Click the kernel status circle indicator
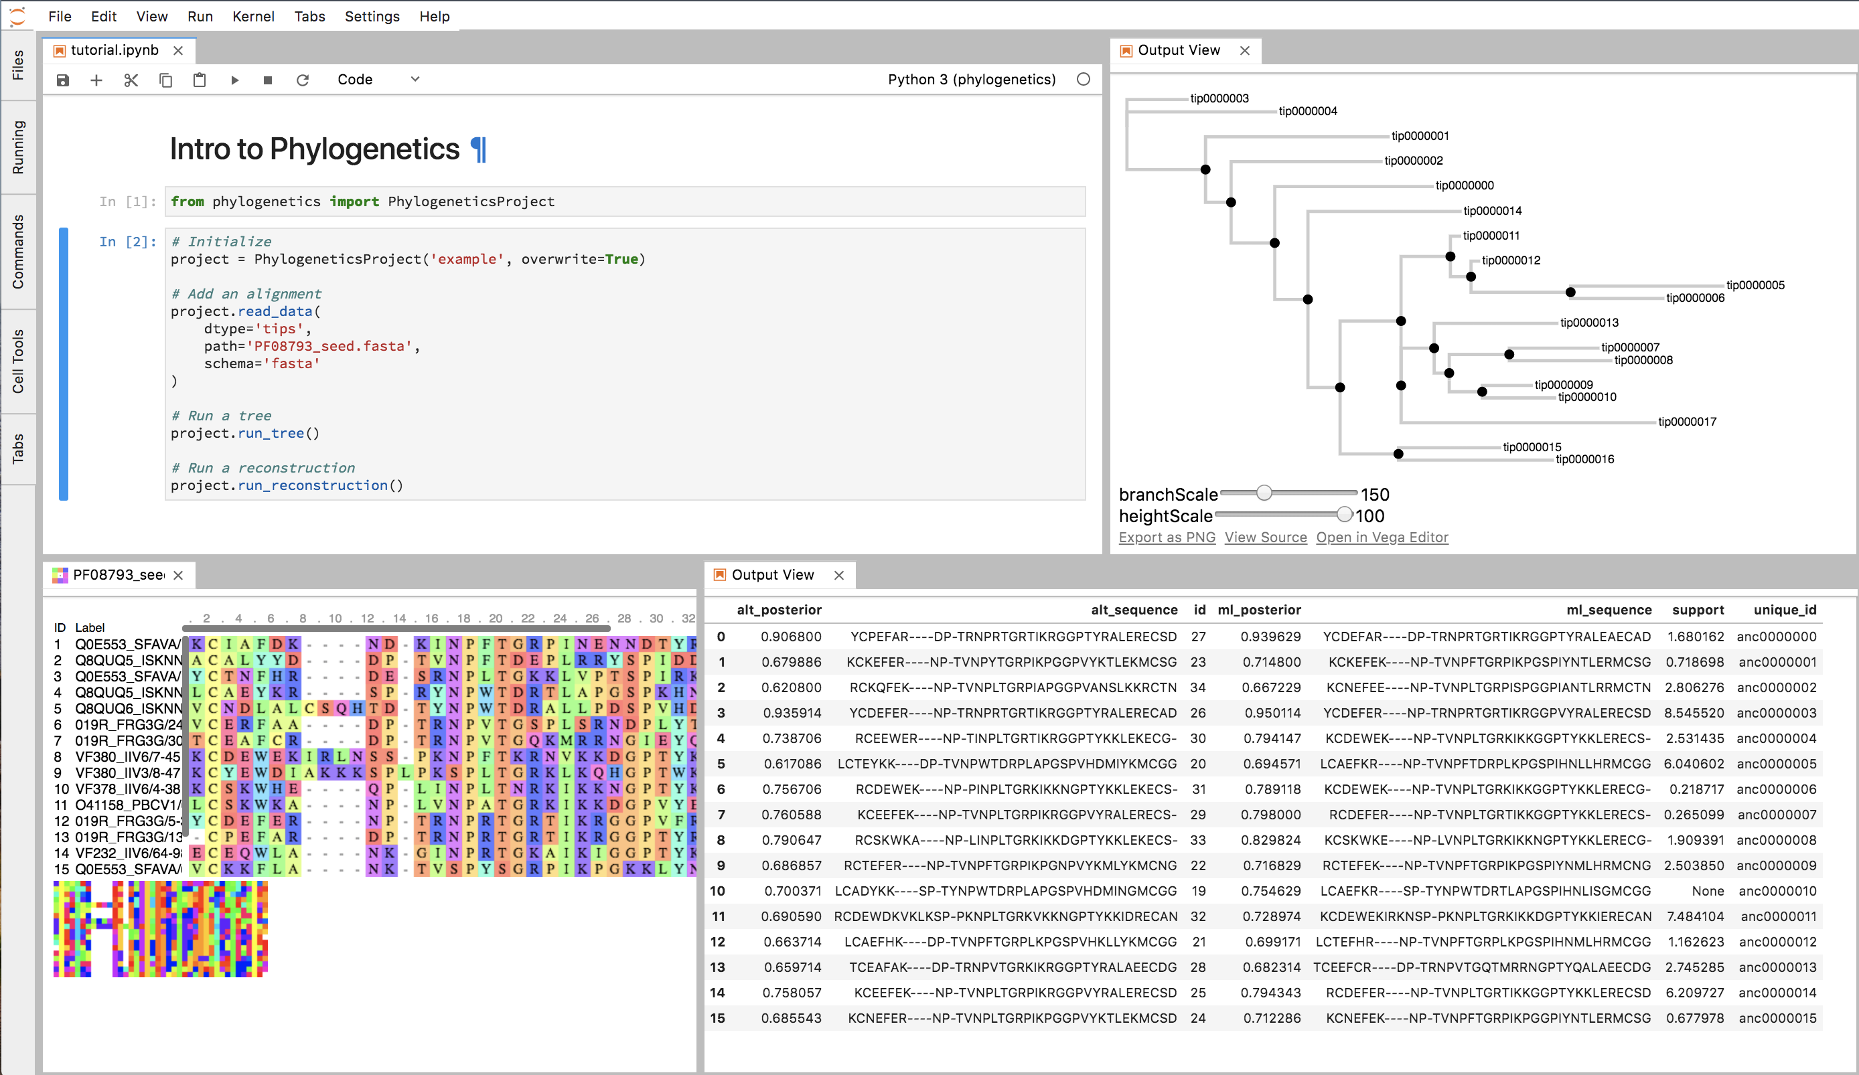The height and width of the screenshot is (1075, 1859). click(x=1083, y=79)
